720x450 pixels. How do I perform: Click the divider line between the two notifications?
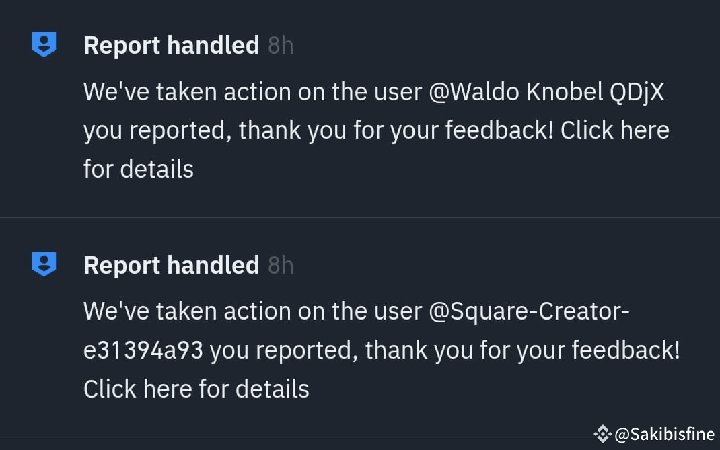(360, 217)
